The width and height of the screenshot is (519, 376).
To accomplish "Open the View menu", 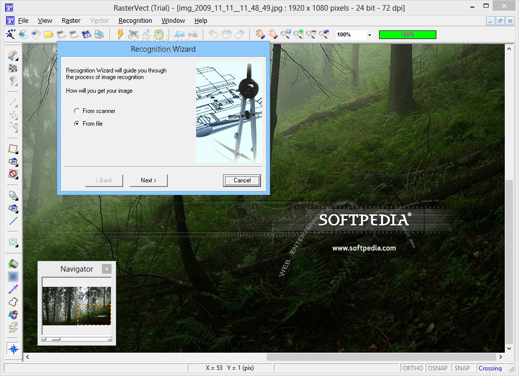I will 45,20.
